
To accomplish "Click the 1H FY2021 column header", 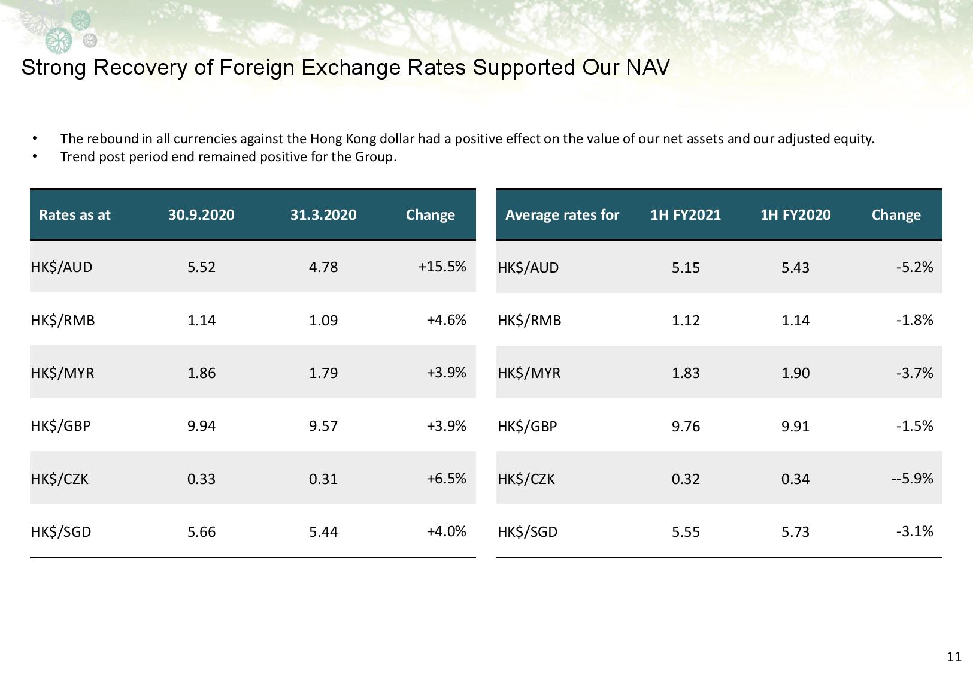I will point(686,215).
